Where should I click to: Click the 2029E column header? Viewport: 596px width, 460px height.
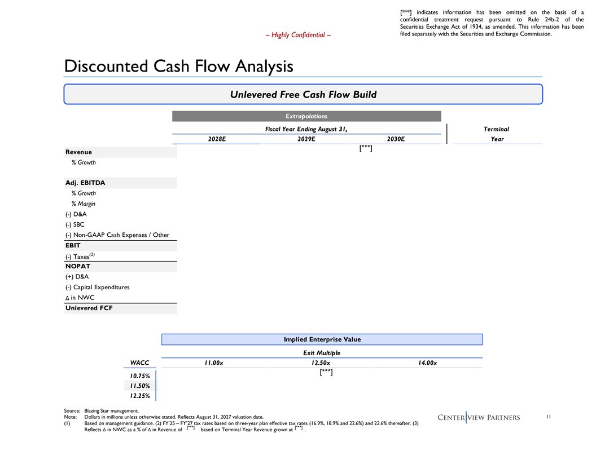coord(306,139)
